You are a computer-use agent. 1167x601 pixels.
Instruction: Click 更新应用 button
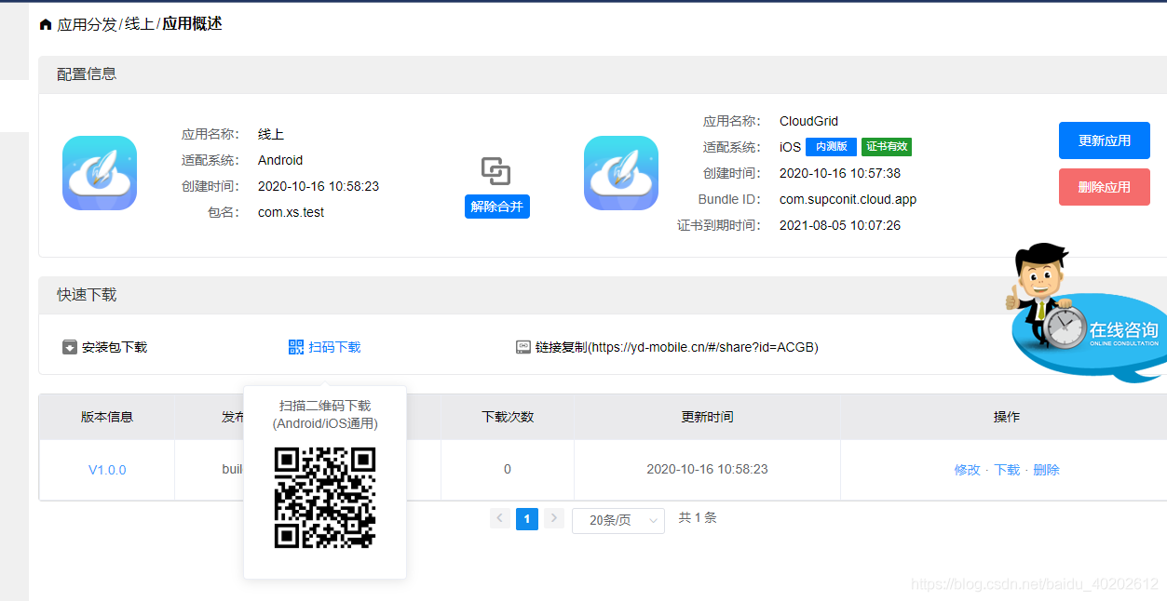[1105, 140]
